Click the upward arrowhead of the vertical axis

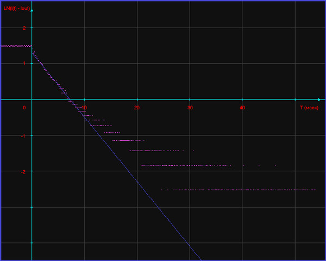click(x=32, y=10)
